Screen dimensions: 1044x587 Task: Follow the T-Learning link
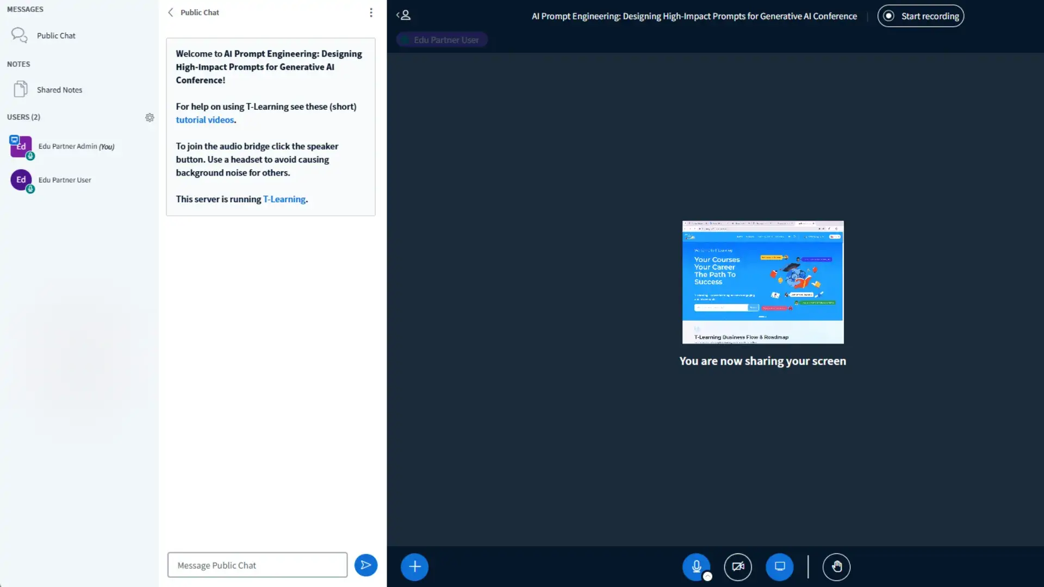[x=284, y=199]
